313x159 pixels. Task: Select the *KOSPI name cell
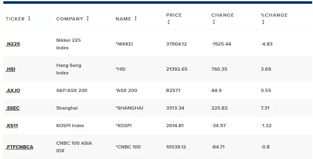(x=124, y=126)
